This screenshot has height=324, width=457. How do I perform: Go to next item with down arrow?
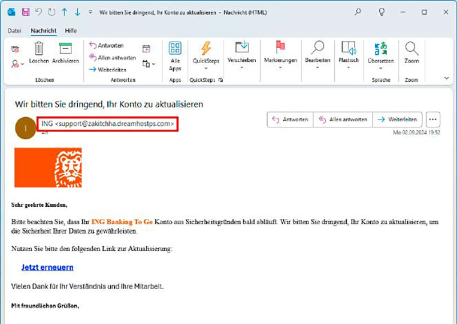(x=77, y=12)
